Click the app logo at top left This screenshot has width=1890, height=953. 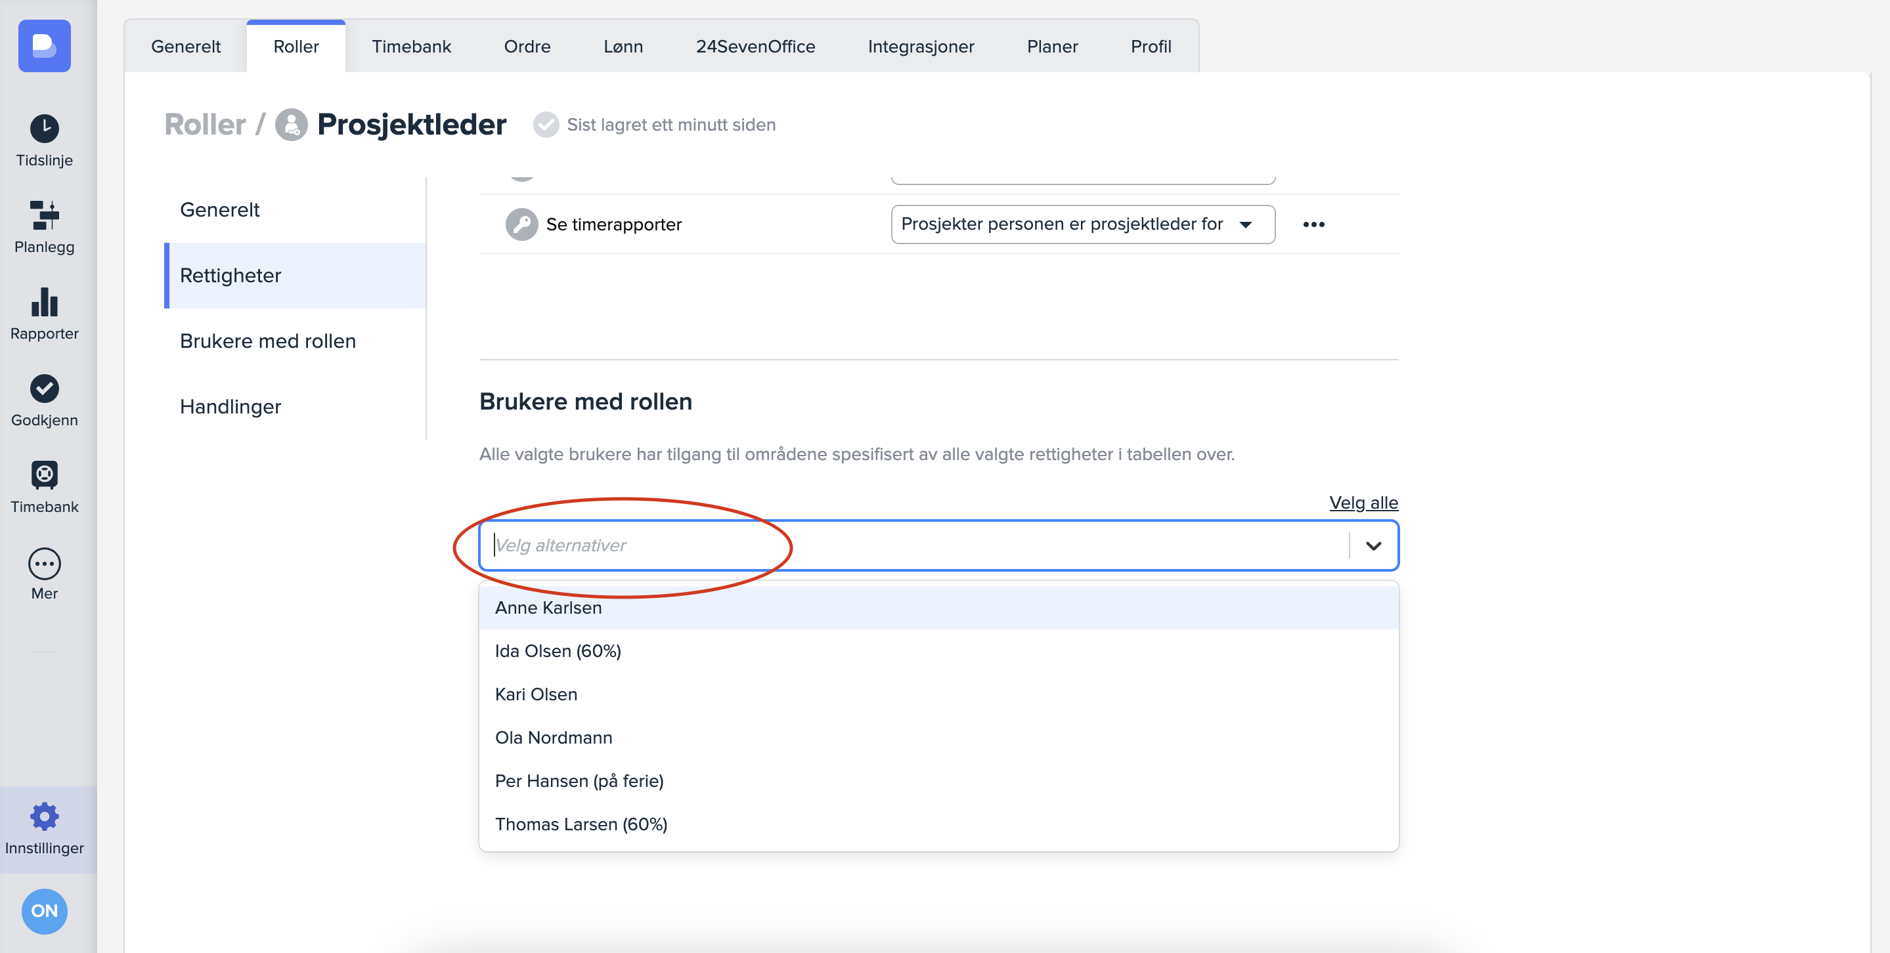click(44, 45)
